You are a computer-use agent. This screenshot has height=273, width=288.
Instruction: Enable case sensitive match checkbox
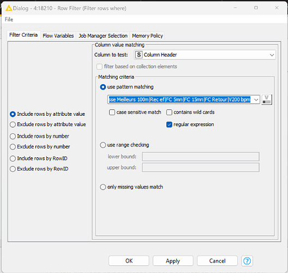pyautogui.click(x=112, y=112)
